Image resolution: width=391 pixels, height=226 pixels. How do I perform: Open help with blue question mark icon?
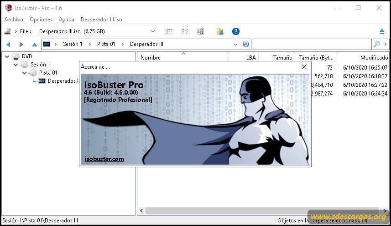pos(235,31)
